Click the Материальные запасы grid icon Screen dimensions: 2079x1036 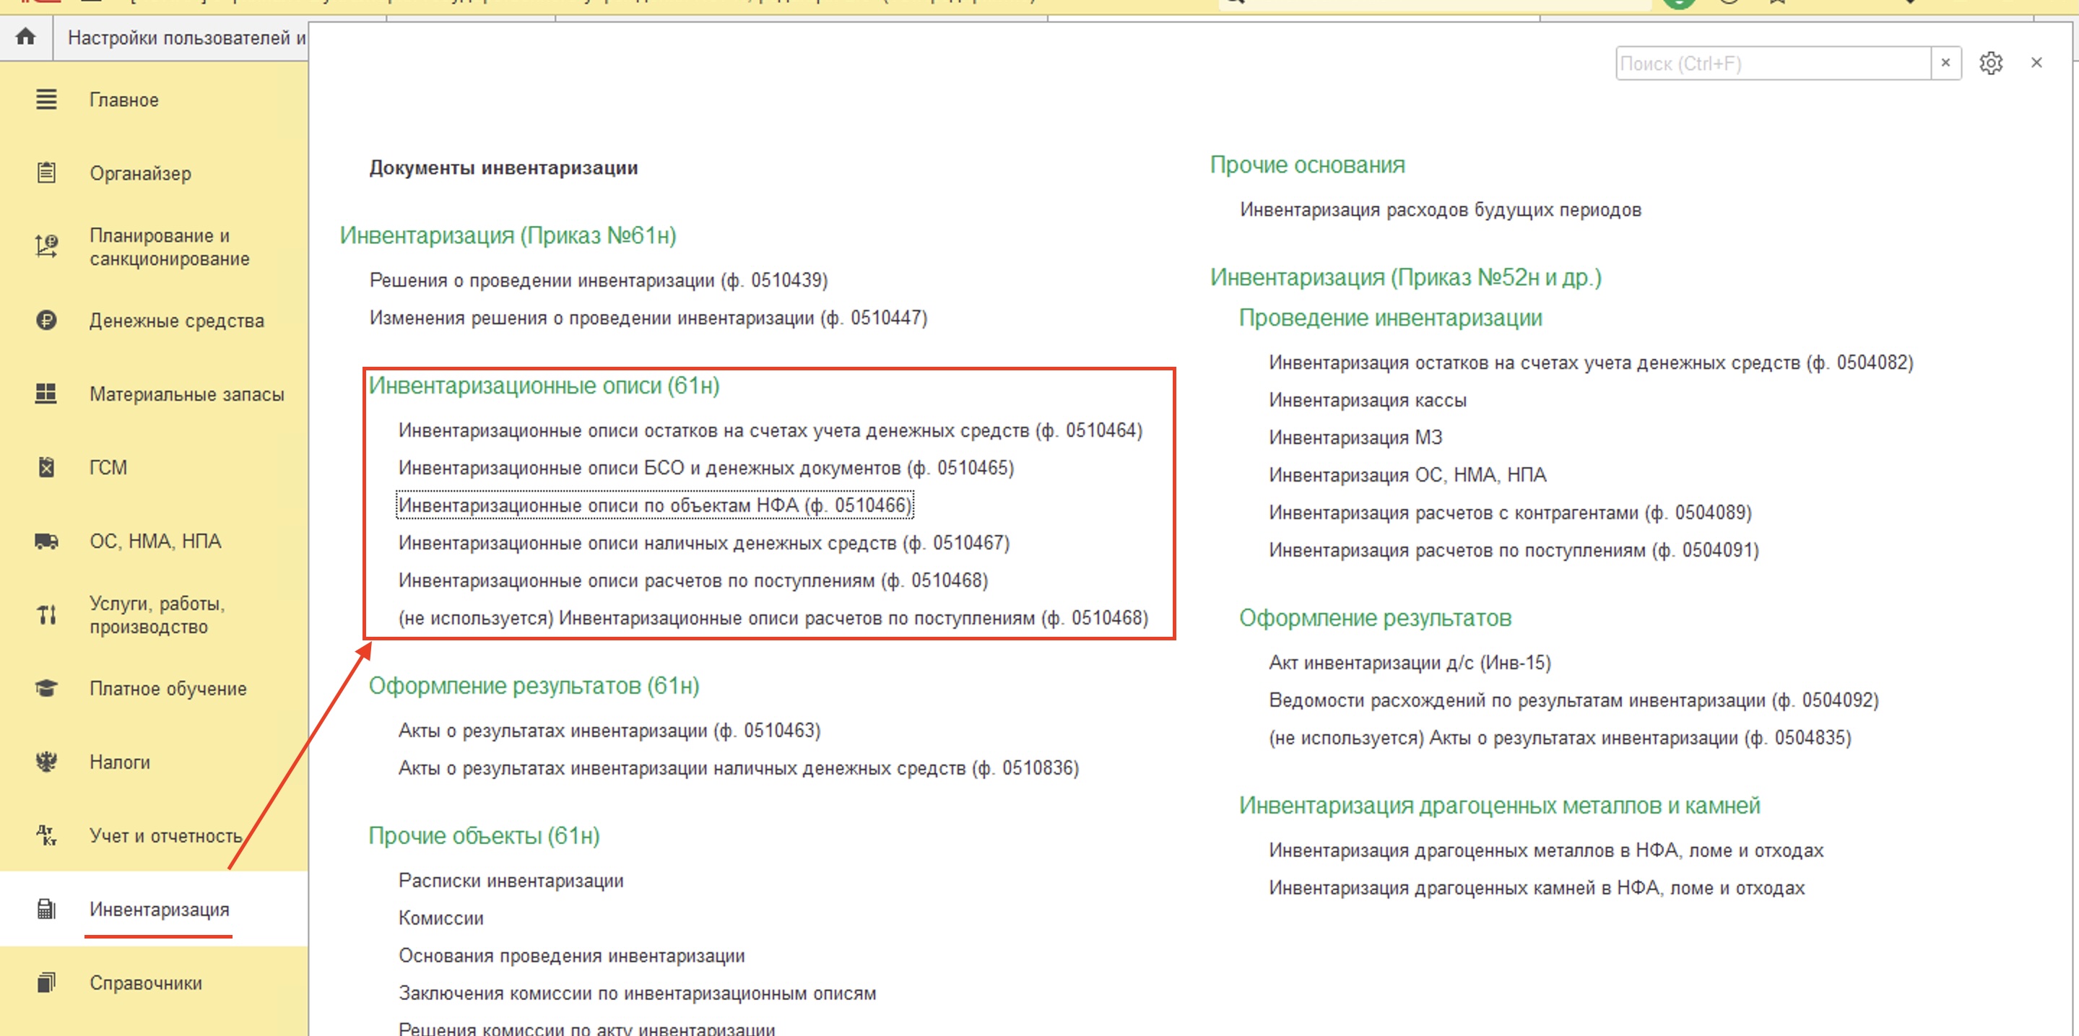coord(46,393)
